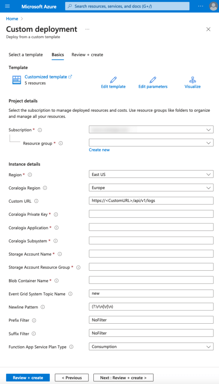The width and height of the screenshot is (219, 384).
Task: Open the top bar more options ellipsis
Action: [201, 6]
